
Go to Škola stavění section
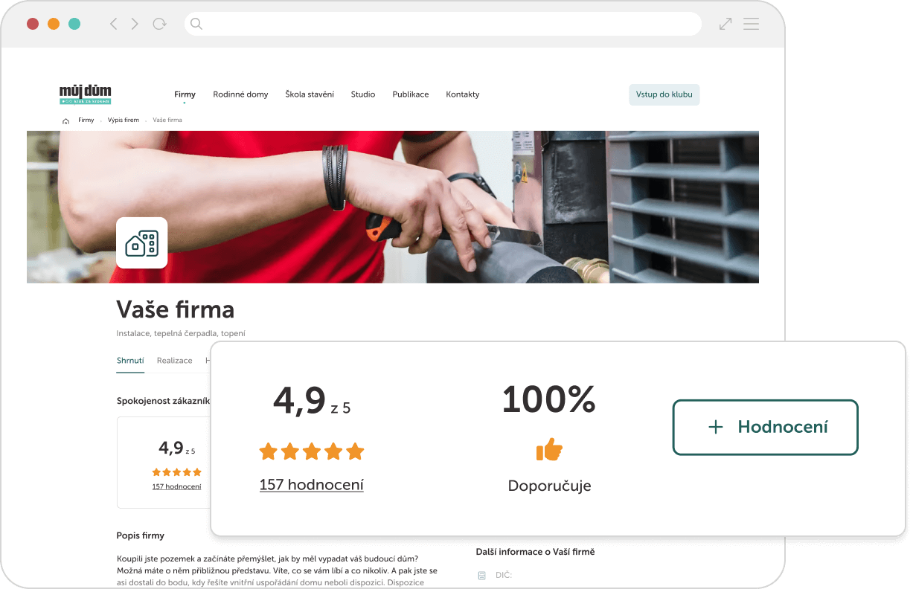click(x=310, y=94)
